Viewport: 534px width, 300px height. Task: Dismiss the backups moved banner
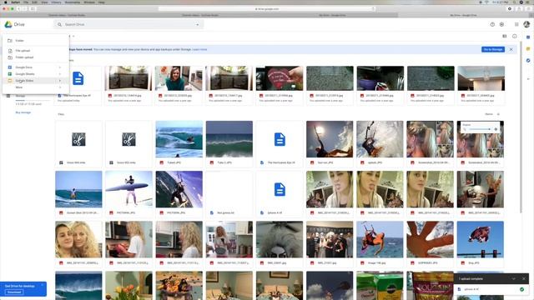511,49
